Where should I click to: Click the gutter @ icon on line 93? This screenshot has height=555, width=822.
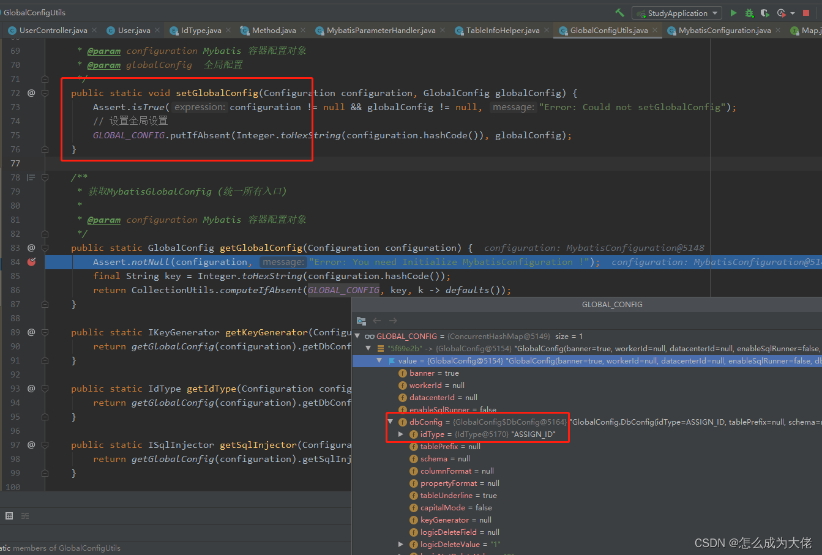coord(31,389)
